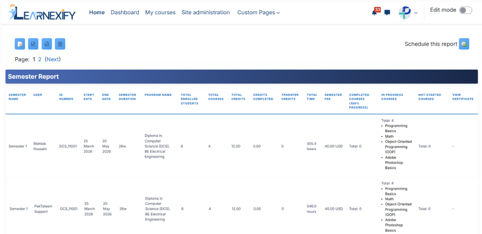Click the Learnexify logo

tap(42, 13)
